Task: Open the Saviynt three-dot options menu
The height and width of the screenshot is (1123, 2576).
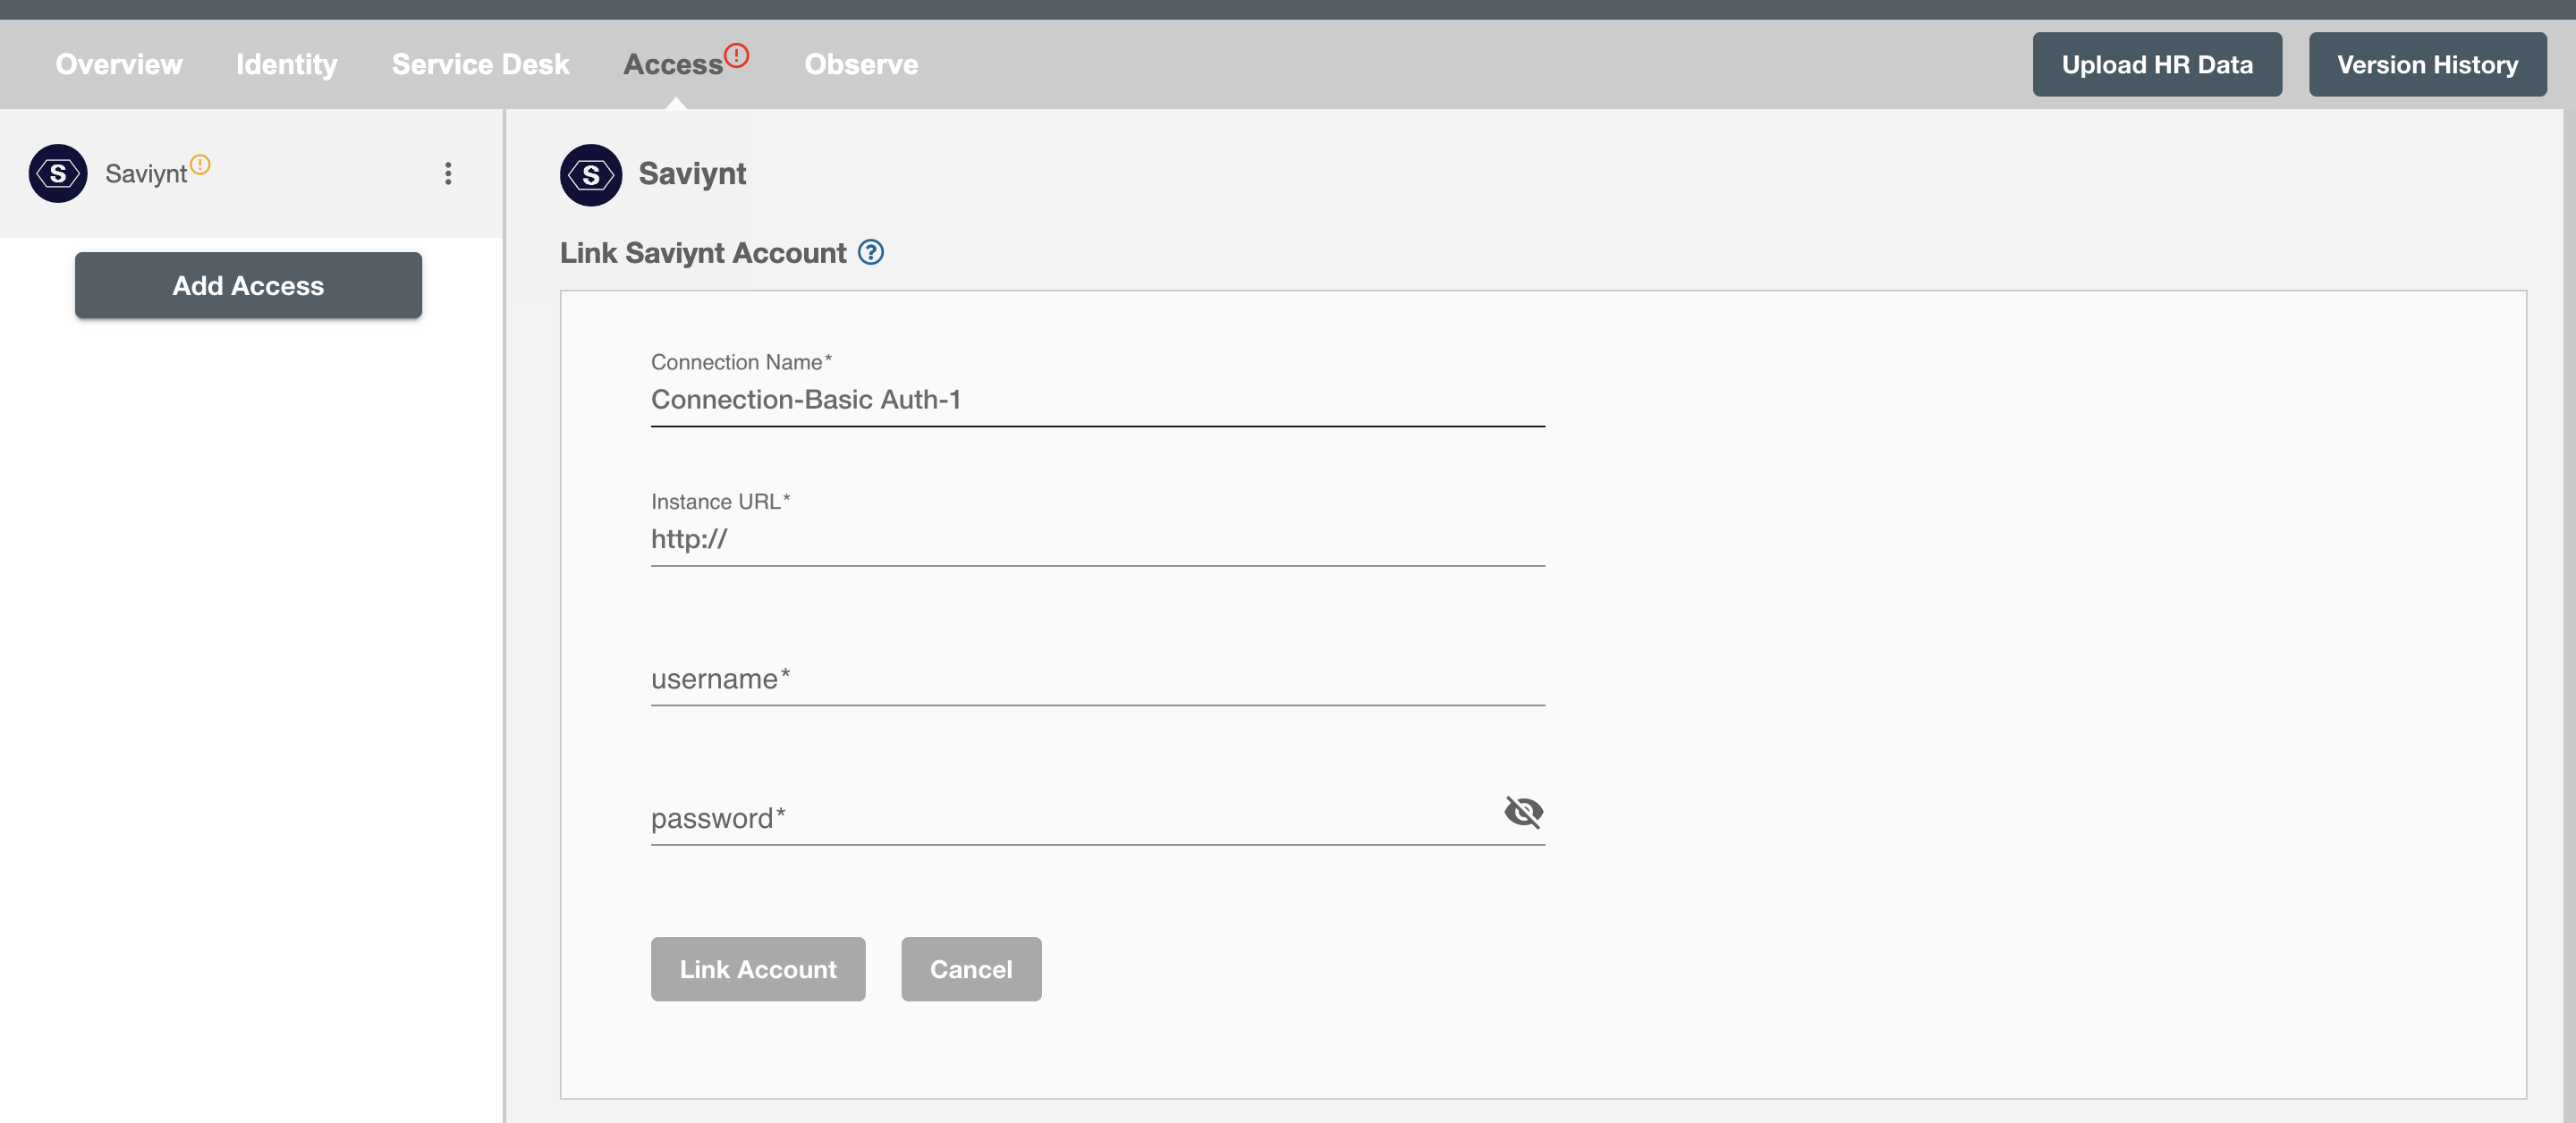Action: pyautogui.click(x=448, y=173)
